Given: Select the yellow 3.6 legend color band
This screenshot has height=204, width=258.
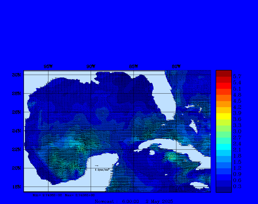Looking at the screenshot, I should click(223, 116).
